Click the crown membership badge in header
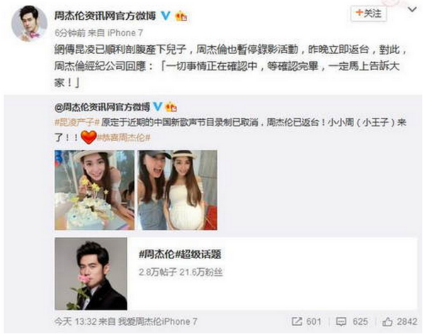This screenshot has width=425, height=334. pyautogui.click(x=181, y=16)
